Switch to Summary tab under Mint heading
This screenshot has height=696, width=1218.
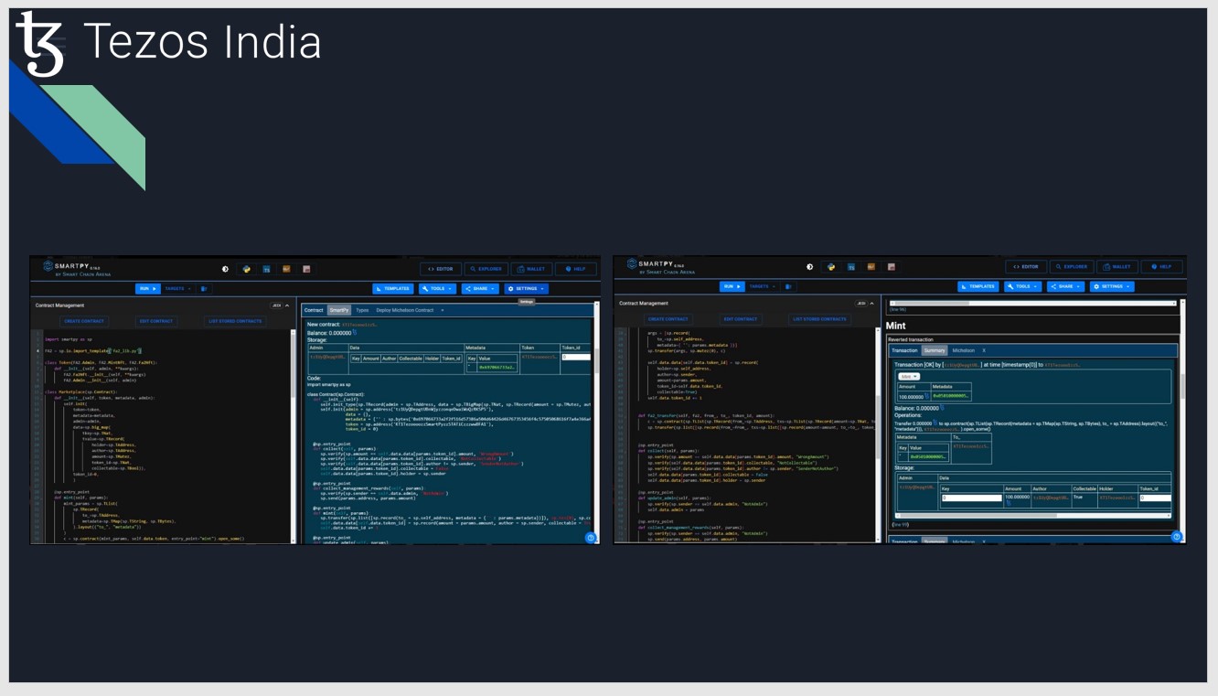pyautogui.click(x=934, y=350)
